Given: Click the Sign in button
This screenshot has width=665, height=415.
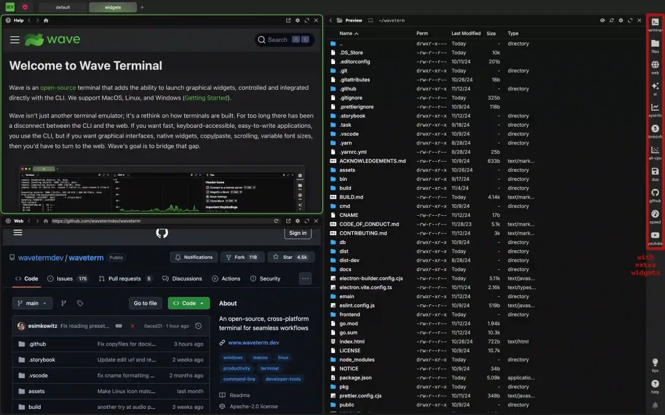Looking at the screenshot, I should tap(298, 233).
